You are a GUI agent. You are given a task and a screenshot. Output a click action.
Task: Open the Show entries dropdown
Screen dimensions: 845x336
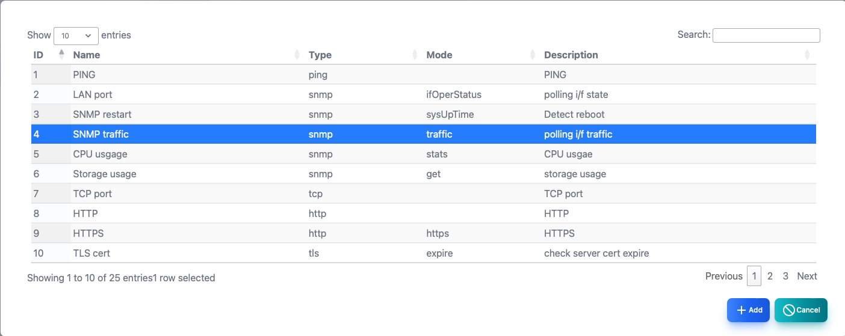click(76, 35)
